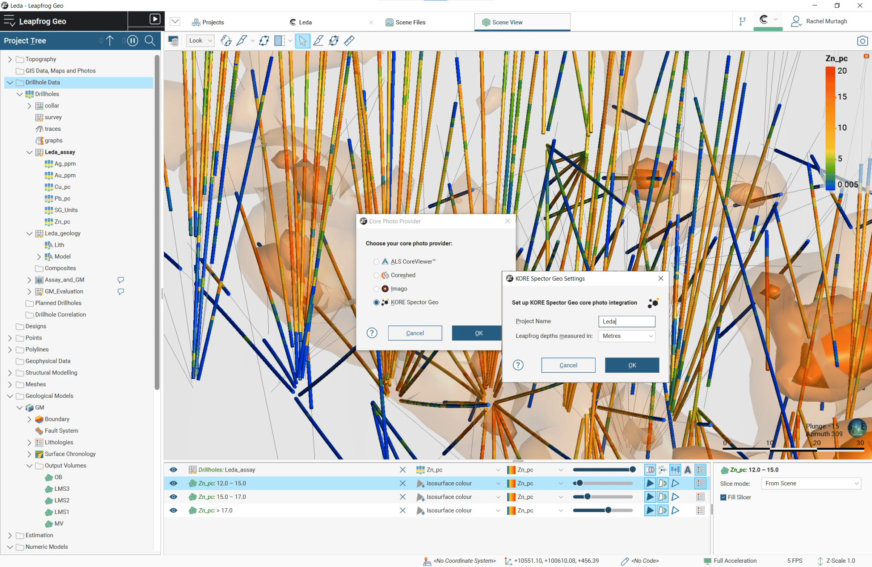872x567 pixels.
Task: Activate the select arrow tool
Action: [303, 41]
